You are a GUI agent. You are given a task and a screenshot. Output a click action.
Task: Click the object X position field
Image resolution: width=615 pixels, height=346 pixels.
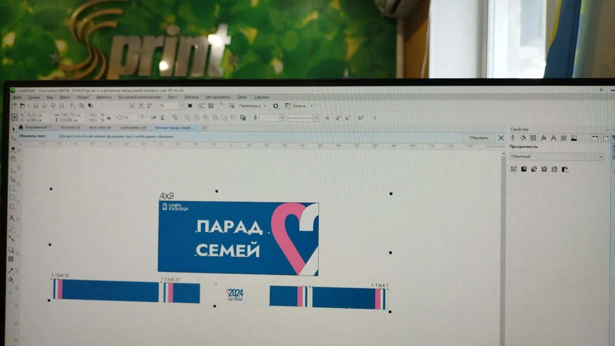(37, 115)
